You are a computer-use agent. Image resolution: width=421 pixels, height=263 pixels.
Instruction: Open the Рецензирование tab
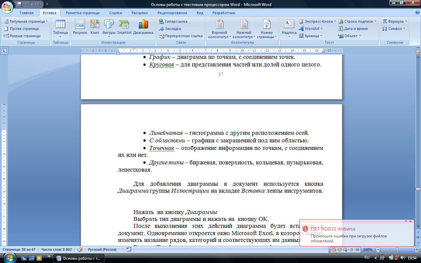coord(172,13)
